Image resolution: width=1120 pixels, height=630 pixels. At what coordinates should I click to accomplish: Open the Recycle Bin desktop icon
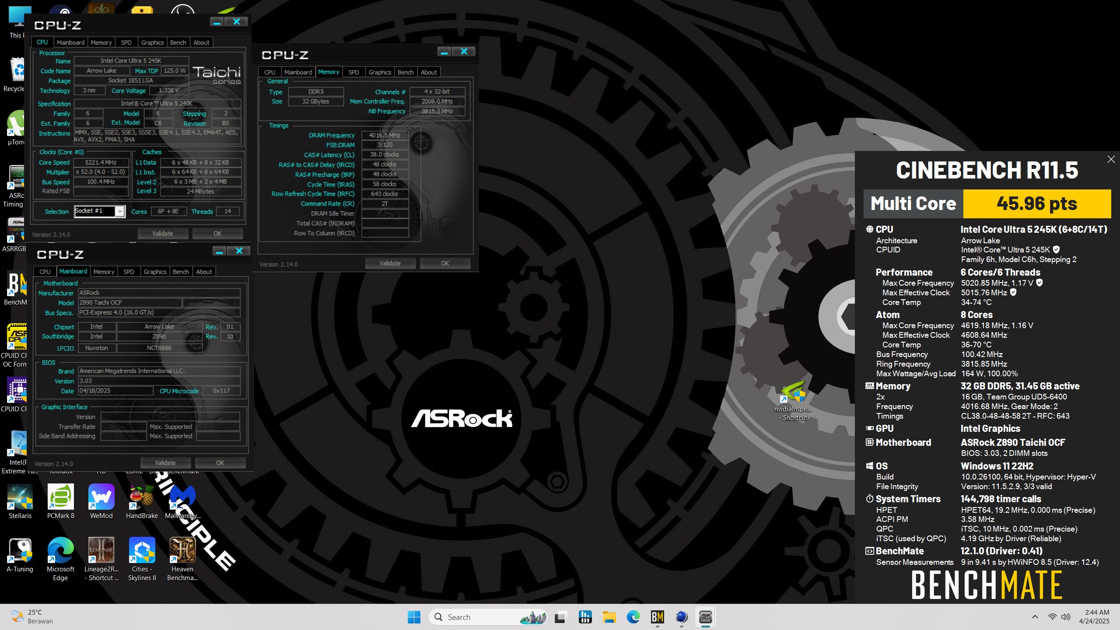pos(17,74)
